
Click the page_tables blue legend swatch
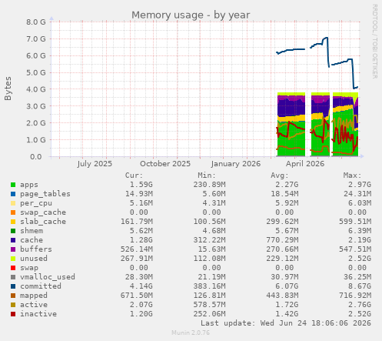click(13, 194)
